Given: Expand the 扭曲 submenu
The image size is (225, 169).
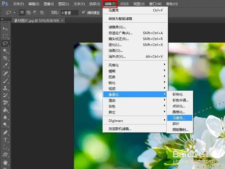Looking at the screenshot, I should [x=135, y=77].
